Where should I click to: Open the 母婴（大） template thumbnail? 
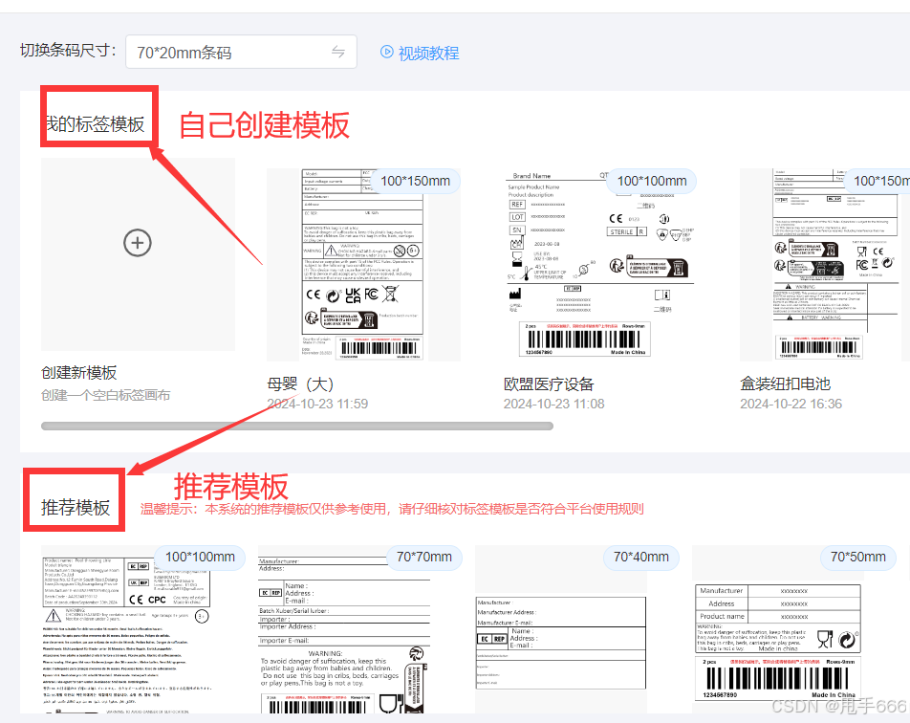pos(363,265)
